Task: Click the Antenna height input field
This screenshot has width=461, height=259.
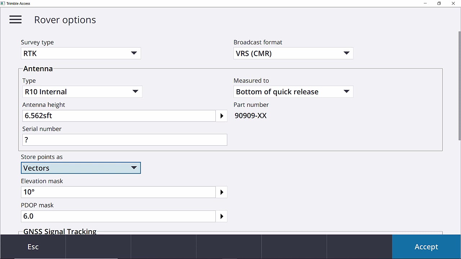Action: 119,116
